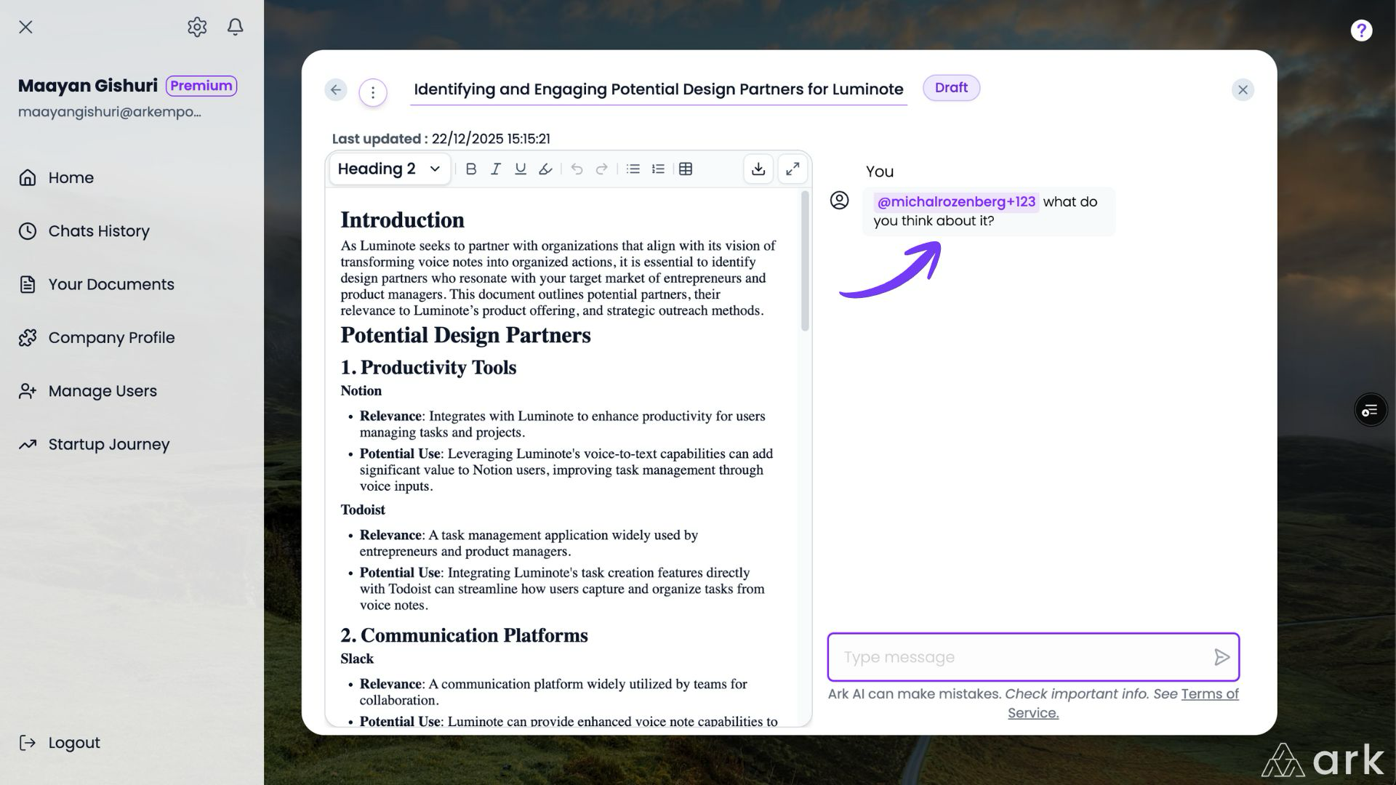Viewport: 1396px width, 785px height.
Task: Toggle bold formatting in editor toolbar
Action: coord(471,169)
